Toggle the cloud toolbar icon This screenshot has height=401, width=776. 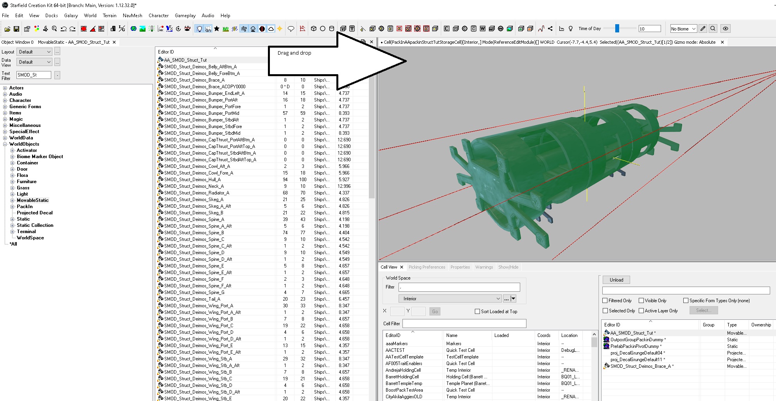(271, 29)
